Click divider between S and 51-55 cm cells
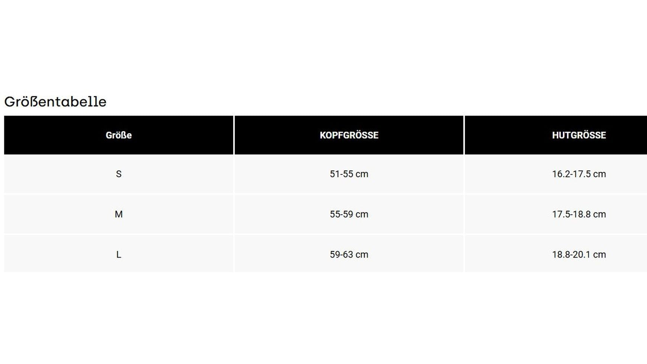Image resolution: width=647 pixels, height=364 pixels. [x=234, y=174]
